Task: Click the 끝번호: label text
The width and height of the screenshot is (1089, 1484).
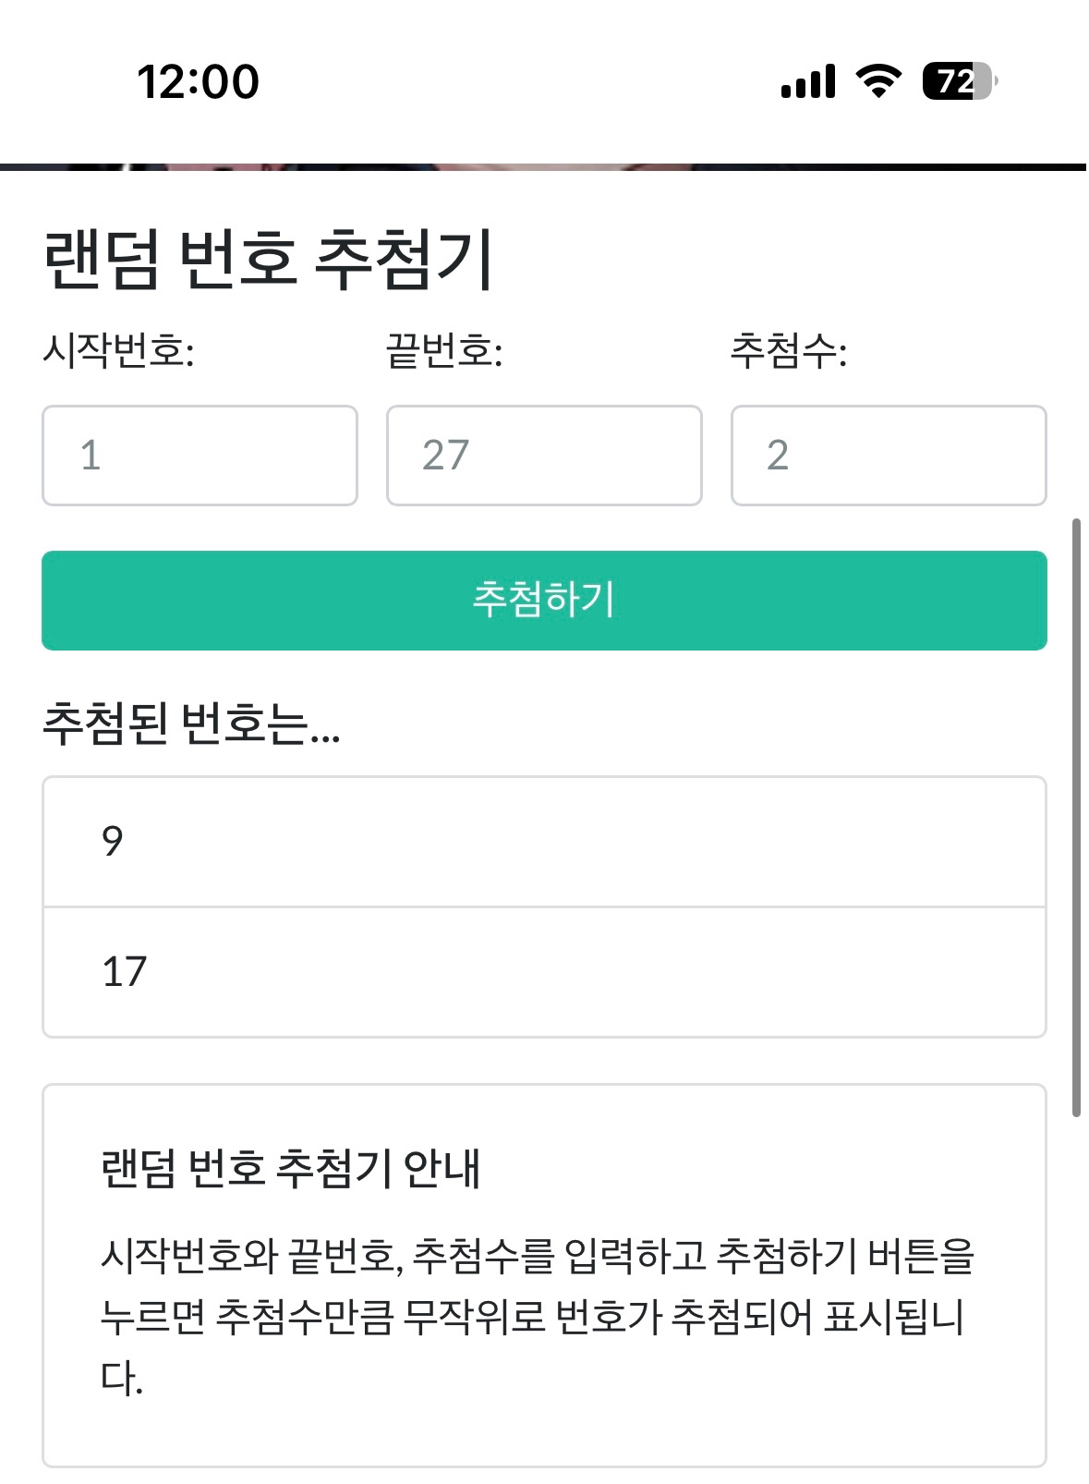Action: coord(444,351)
